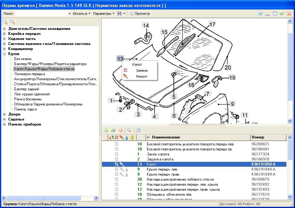Choose Ремонт from the Капот popup menu
Viewport: 295px width, 208px height.
coord(141,76)
